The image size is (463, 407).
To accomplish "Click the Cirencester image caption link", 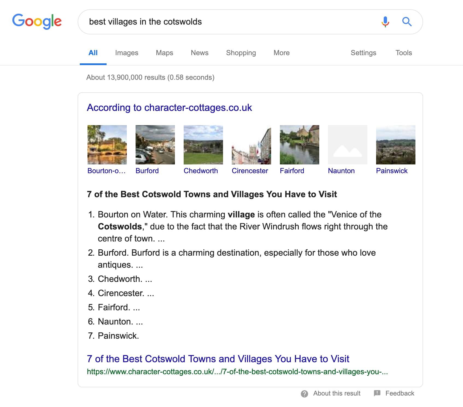I will point(250,171).
